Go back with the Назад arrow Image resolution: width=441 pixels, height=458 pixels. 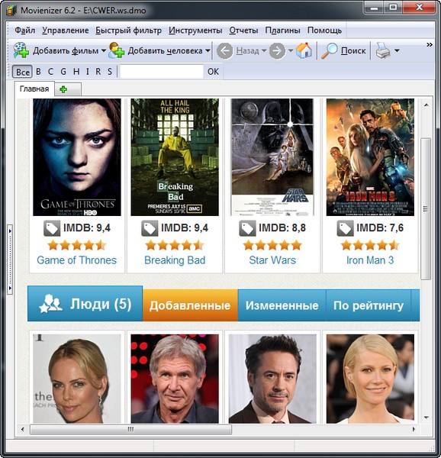point(224,51)
